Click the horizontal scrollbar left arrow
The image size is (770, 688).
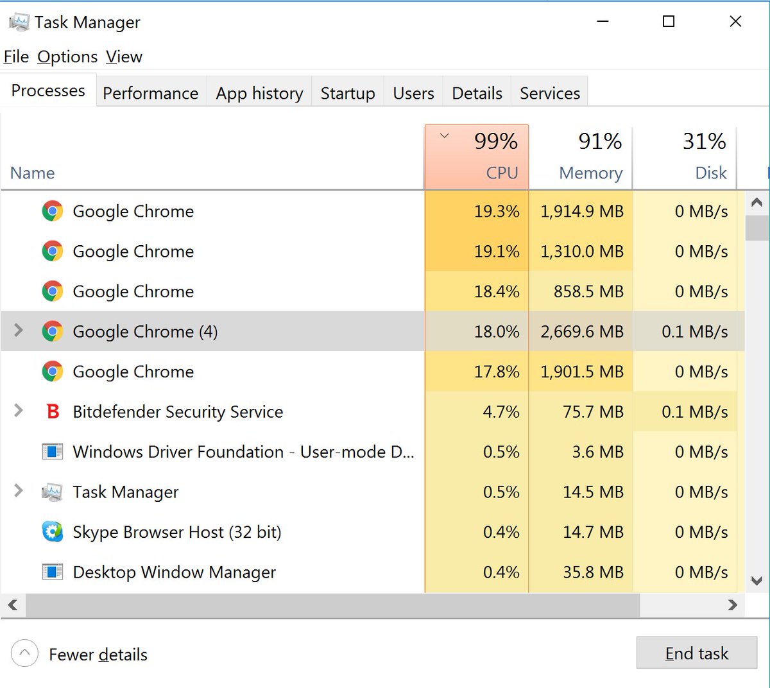point(13,605)
